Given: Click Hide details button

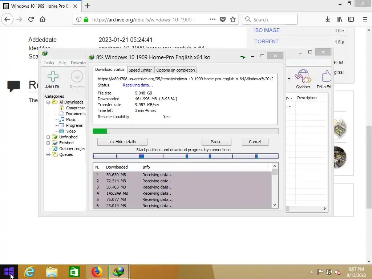Looking at the screenshot, I should (122, 142).
